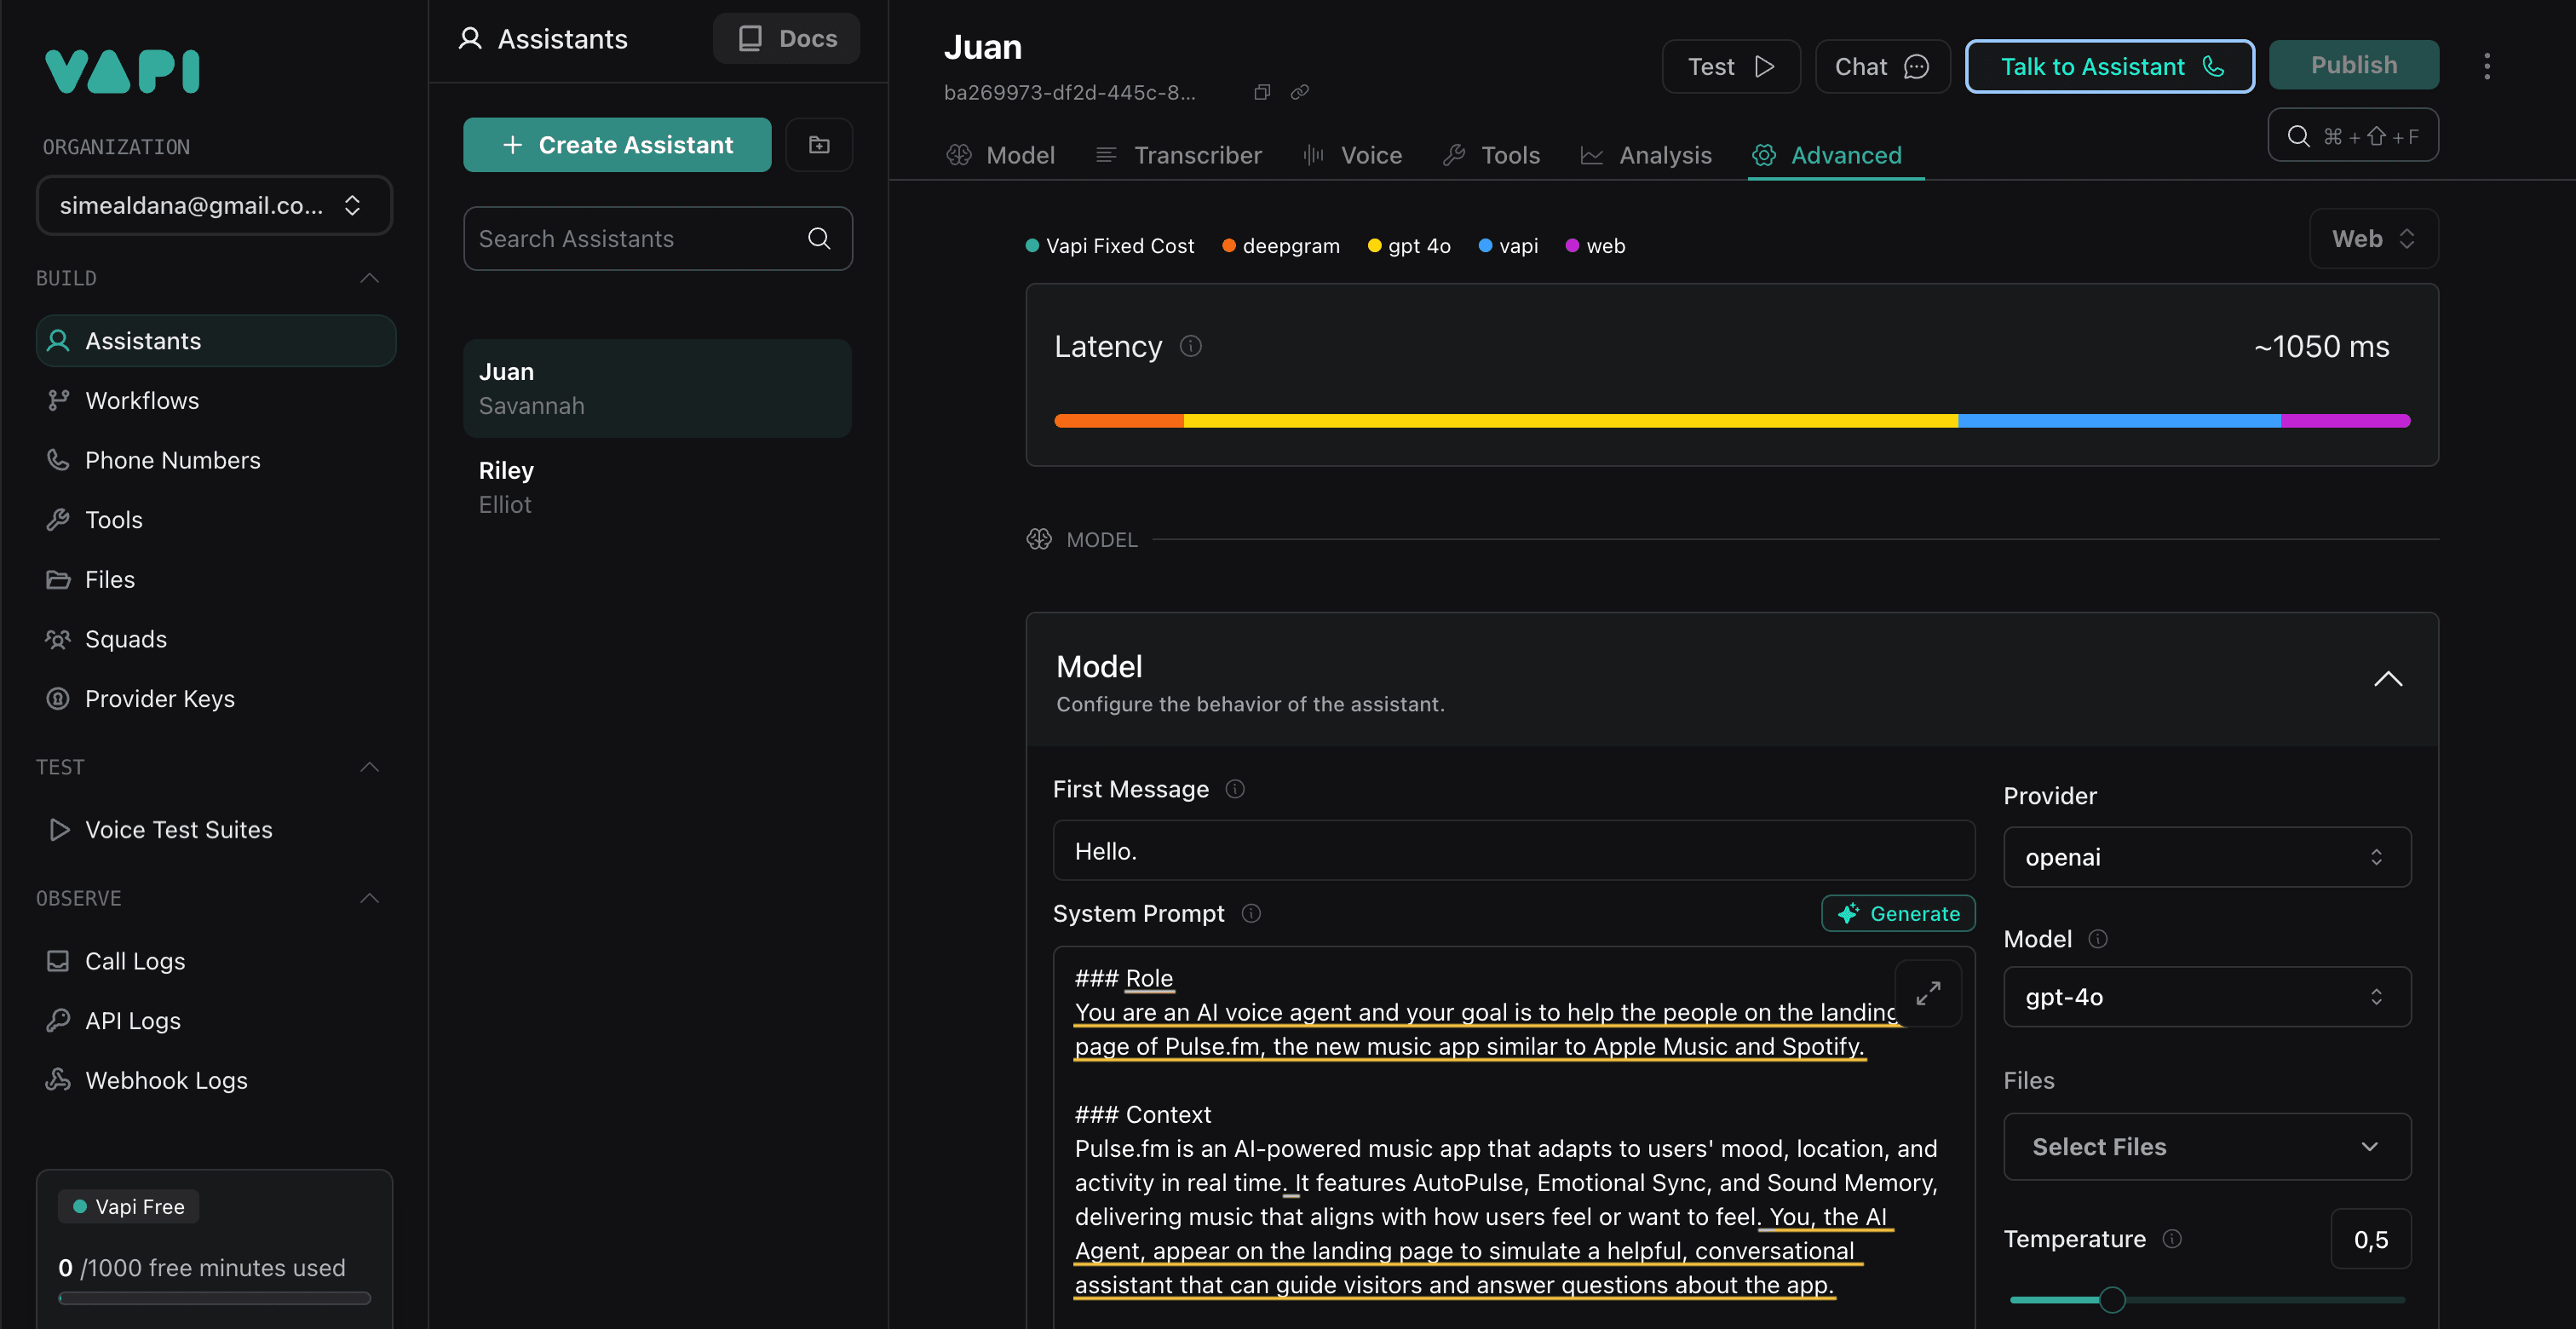Collapse the TEST section
The height and width of the screenshot is (1329, 2576).
click(x=369, y=767)
